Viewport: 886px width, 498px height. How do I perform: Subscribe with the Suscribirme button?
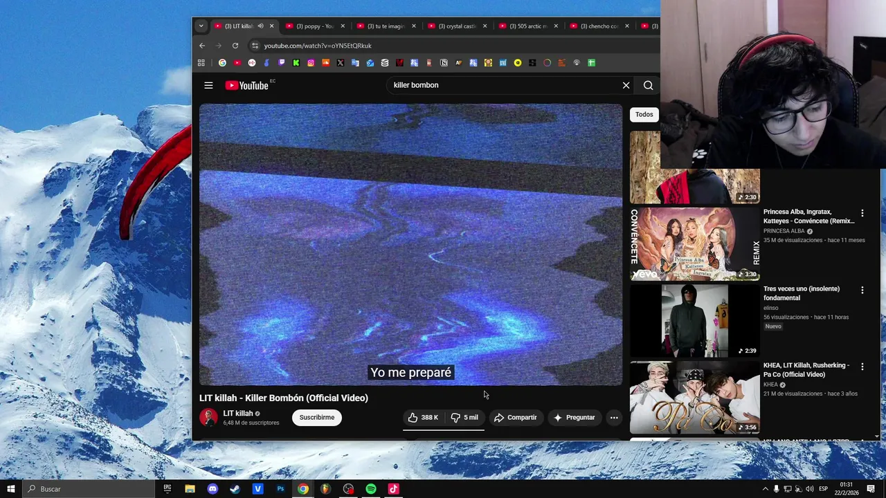tap(317, 417)
